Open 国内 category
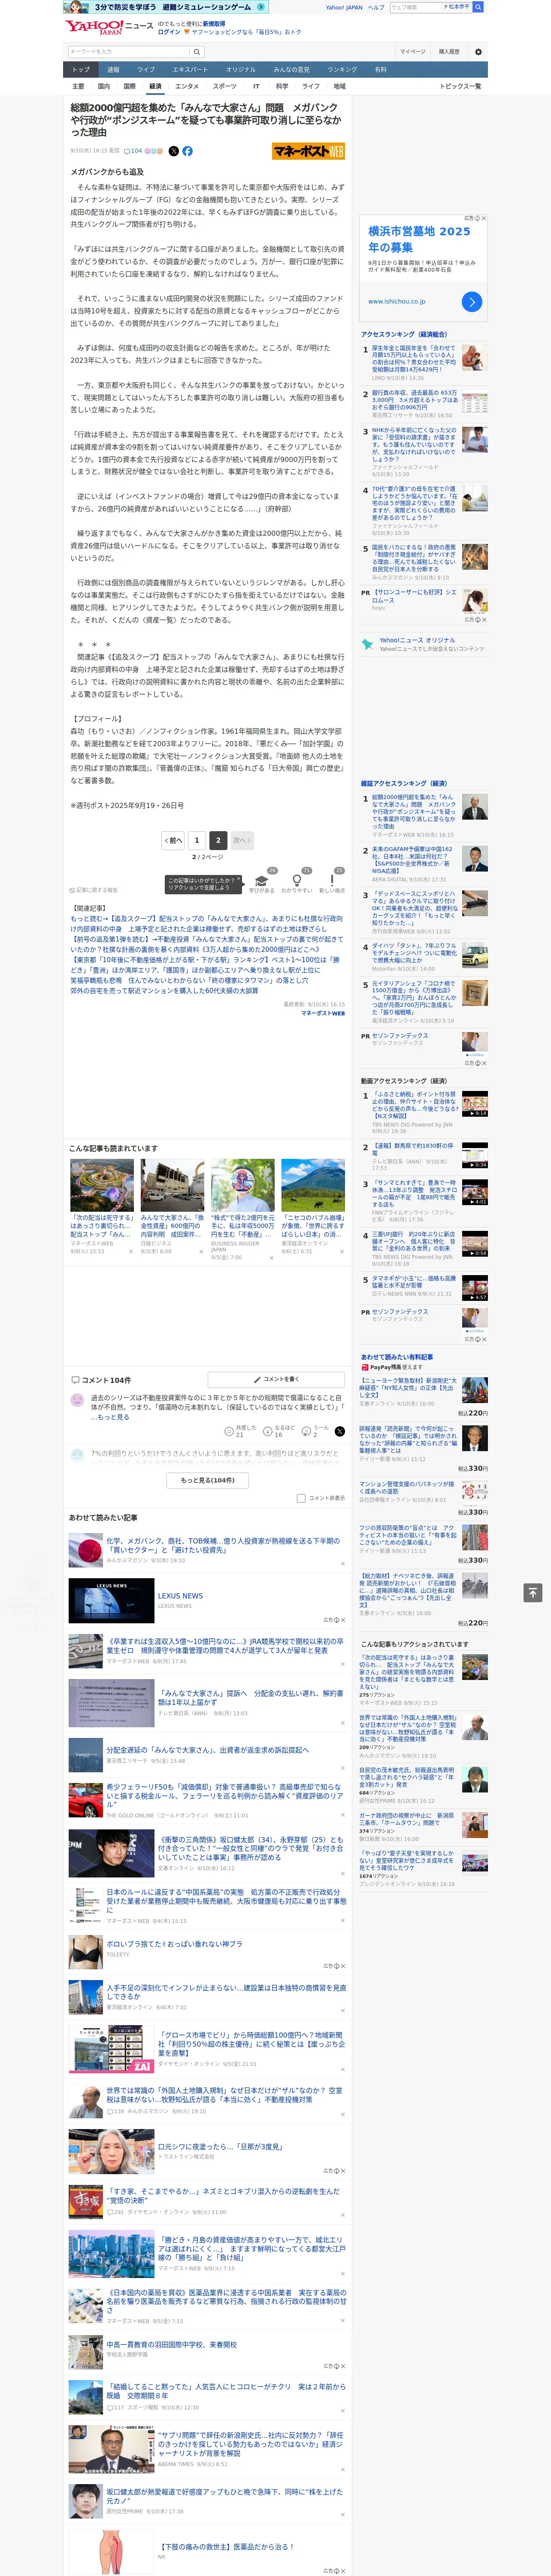This screenshot has height=2576, width=551. coord(103,86)
